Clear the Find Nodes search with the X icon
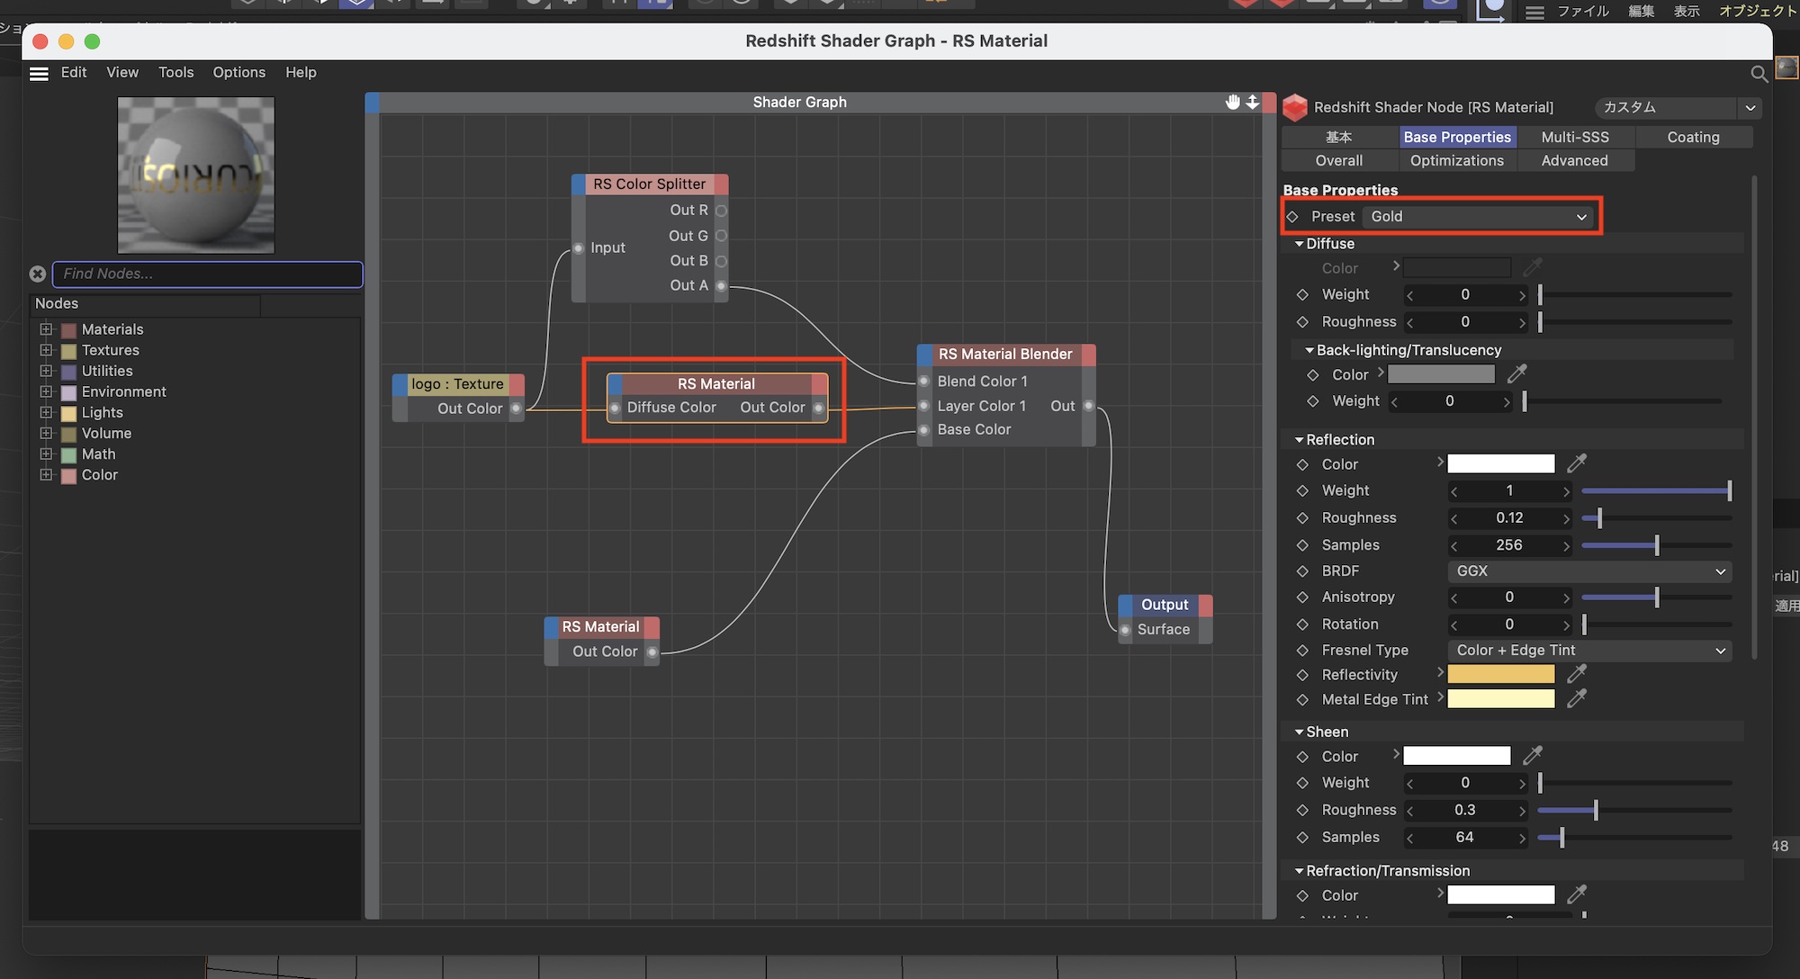1800x979 pixels. click(x=38, y=274)
